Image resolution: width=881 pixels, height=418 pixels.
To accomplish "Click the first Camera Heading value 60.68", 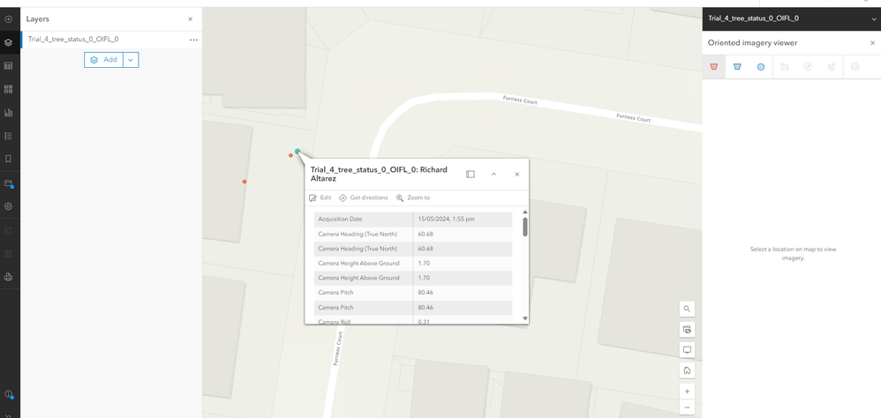I will click(425, 234).
